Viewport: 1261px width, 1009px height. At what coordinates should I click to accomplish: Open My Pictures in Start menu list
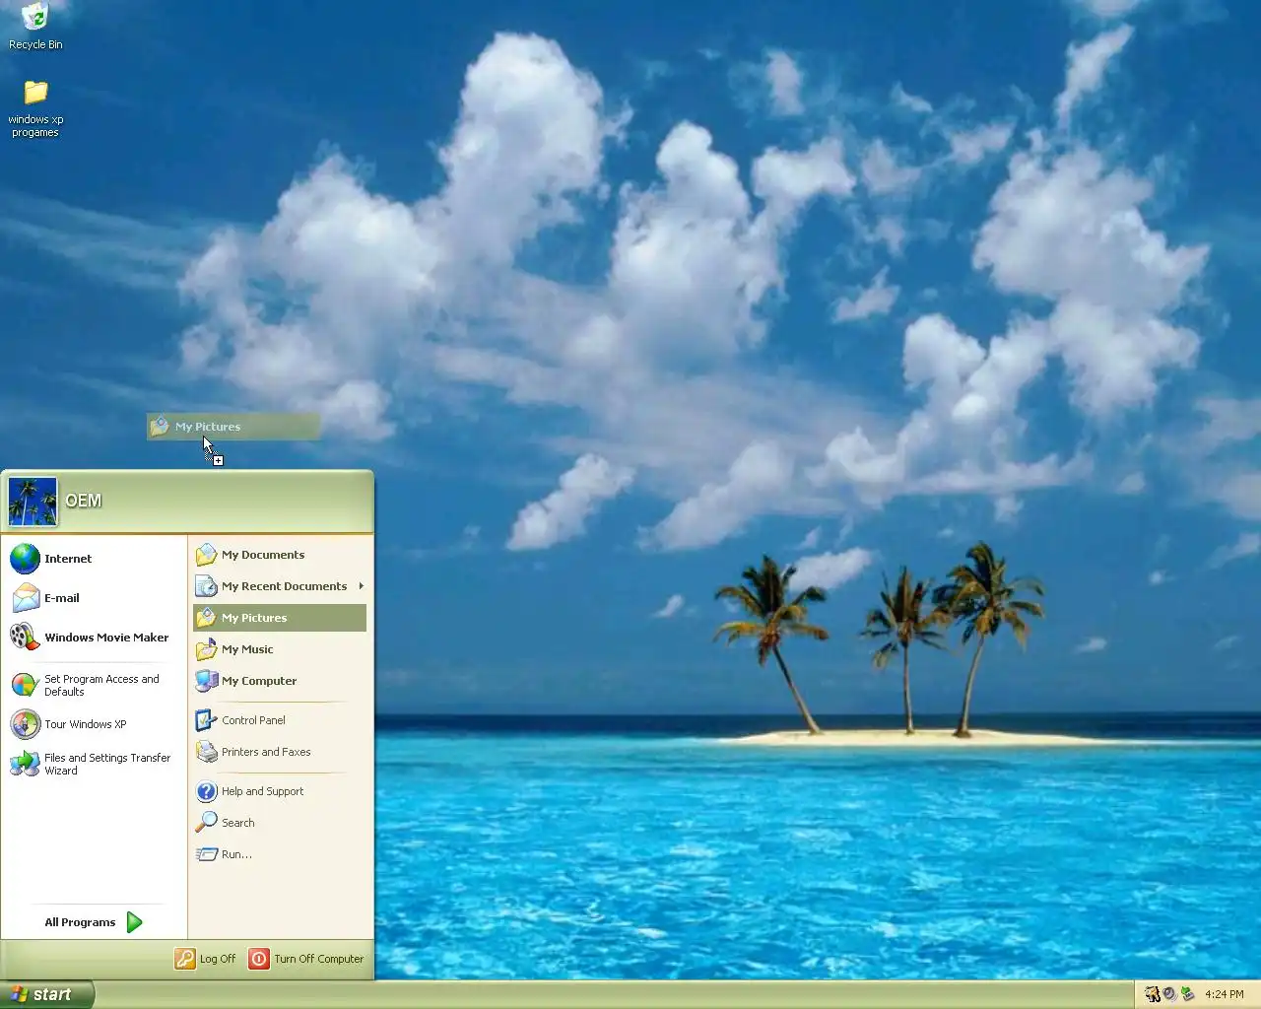tap(280, 618)
